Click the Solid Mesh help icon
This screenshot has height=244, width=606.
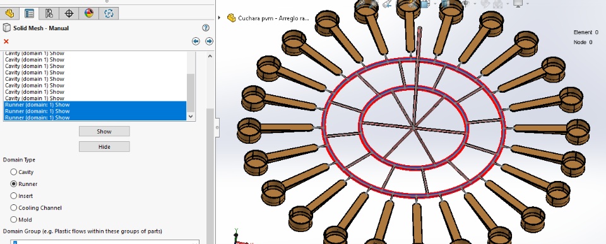tap(206, 28)
